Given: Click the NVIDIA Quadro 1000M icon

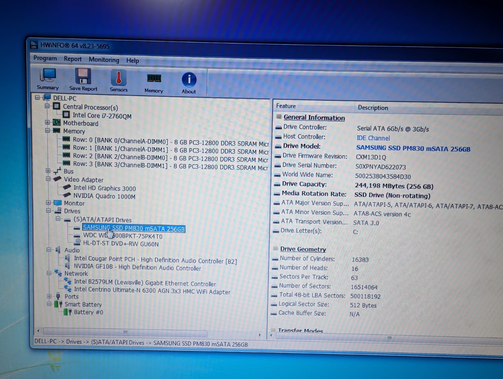Looking at the screenshot, I should 67,195.
